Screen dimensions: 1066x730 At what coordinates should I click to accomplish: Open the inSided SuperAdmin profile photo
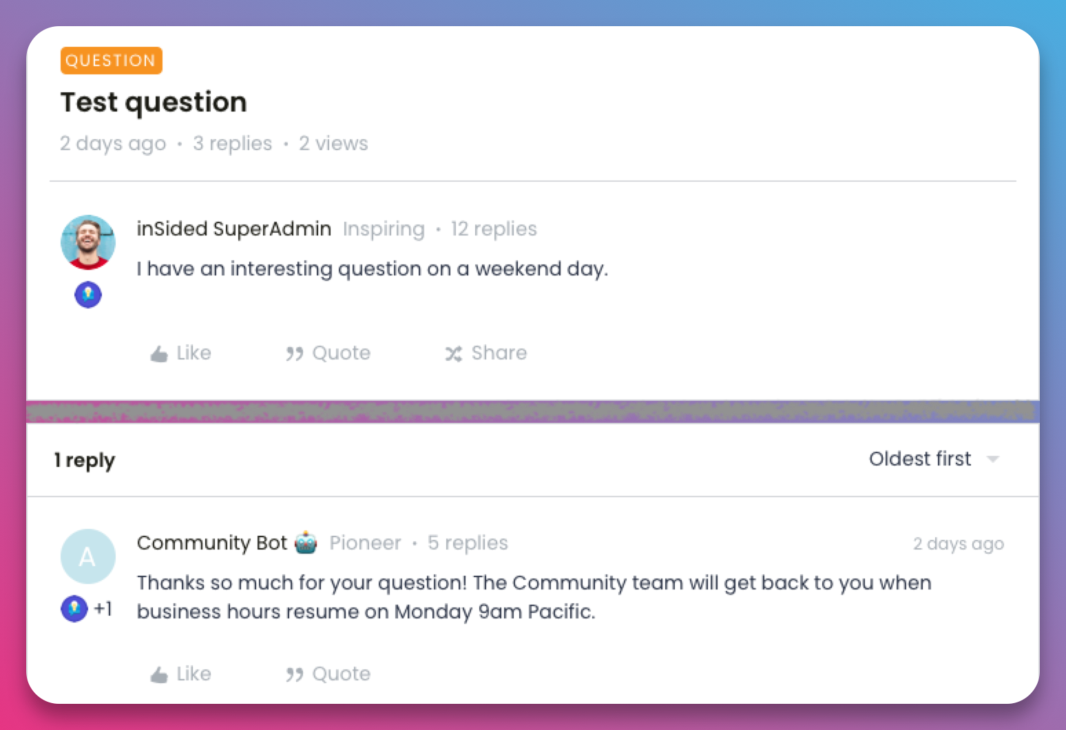(x=88, y=242)
